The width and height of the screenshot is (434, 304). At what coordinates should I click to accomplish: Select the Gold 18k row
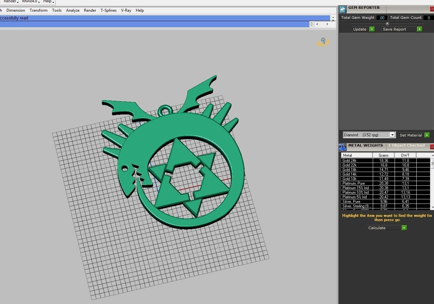(x=385, y=170)
